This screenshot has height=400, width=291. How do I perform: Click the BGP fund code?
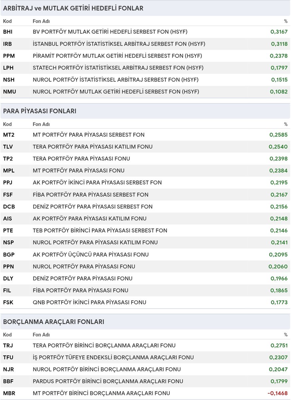9,255
